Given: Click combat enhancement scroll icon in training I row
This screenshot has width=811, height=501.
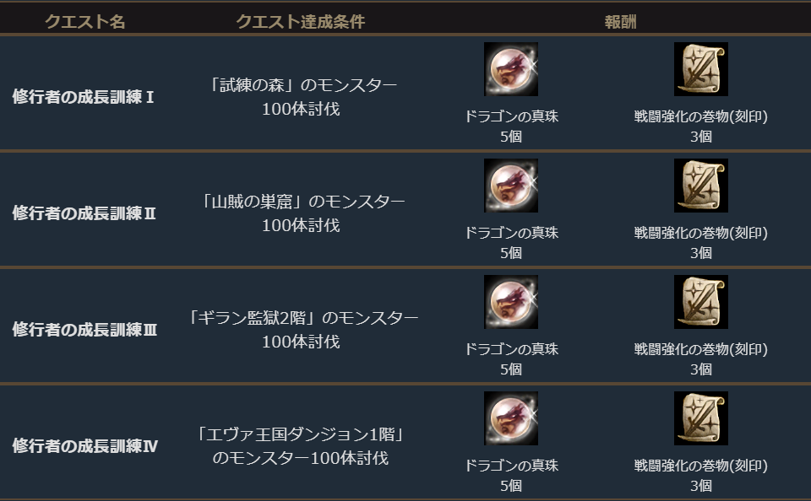Looking at the screenshot, I should 701,69.
